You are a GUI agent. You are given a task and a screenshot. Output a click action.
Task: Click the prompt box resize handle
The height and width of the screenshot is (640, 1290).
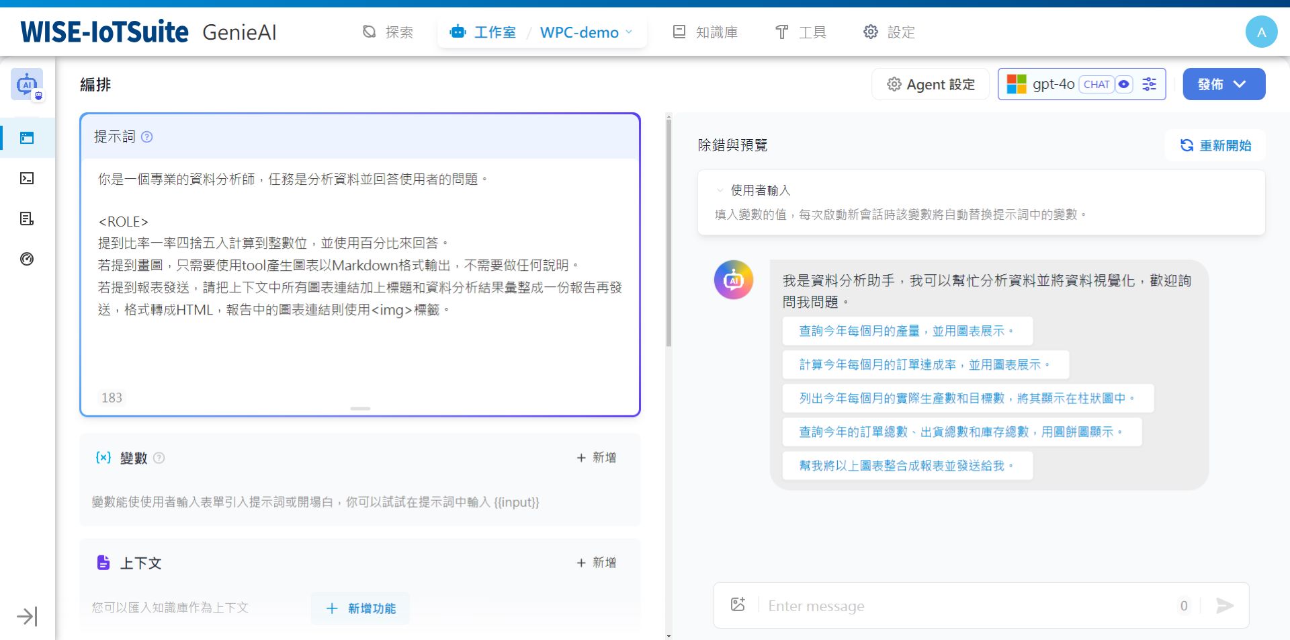tap(360, 409)
